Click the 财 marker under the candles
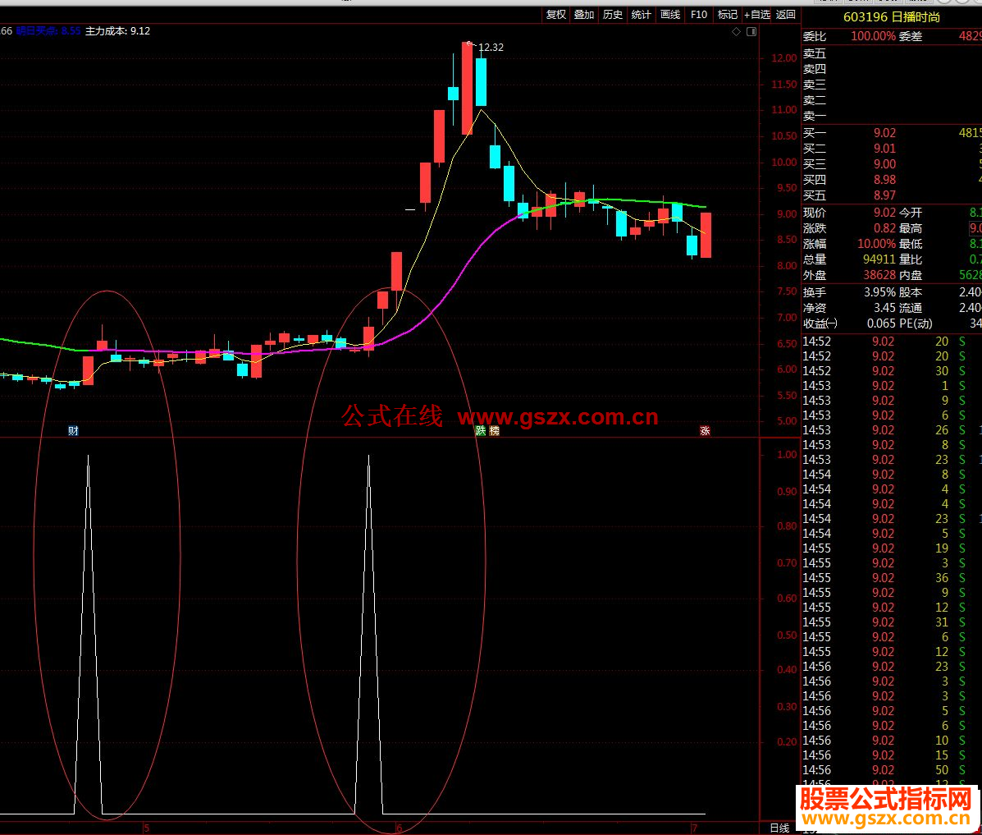This screenshot has height=835, width=982. pos(73,431)
